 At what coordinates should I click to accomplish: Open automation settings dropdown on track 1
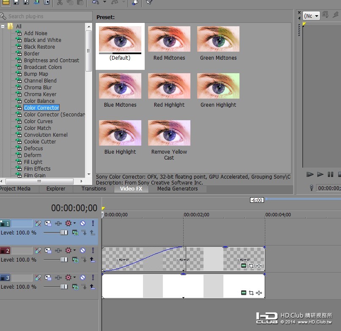tap(74, 223)
